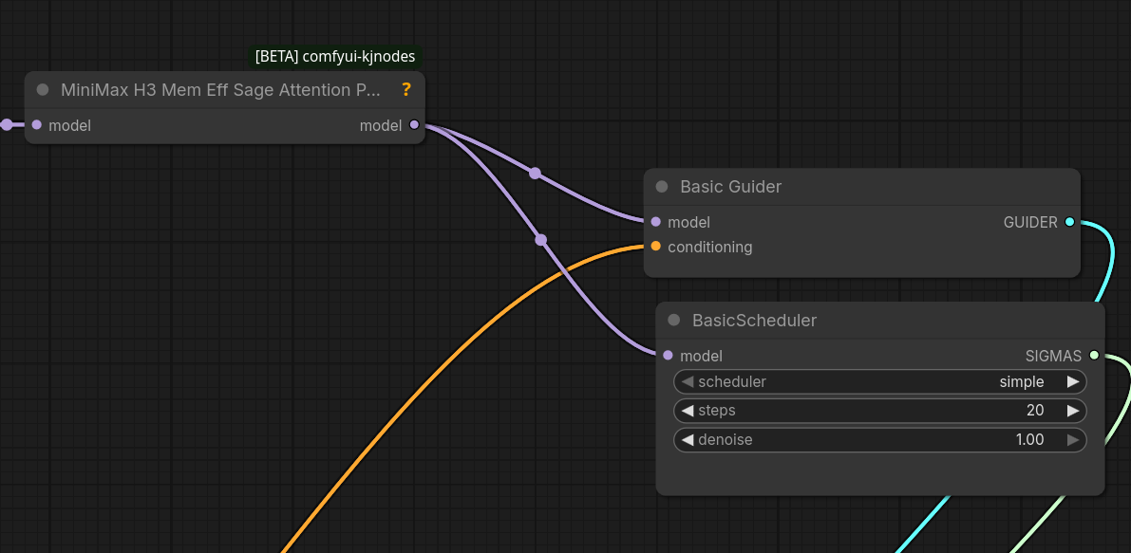Click the denoise value 1.00 field
The height and width of the screenshot is (553, 1131).
pyautogui.click(x=880, y=439)
